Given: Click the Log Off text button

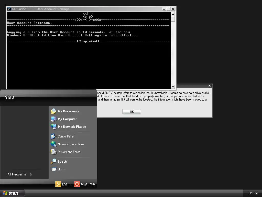Looking at the screenshot, I should pos(67,184).
